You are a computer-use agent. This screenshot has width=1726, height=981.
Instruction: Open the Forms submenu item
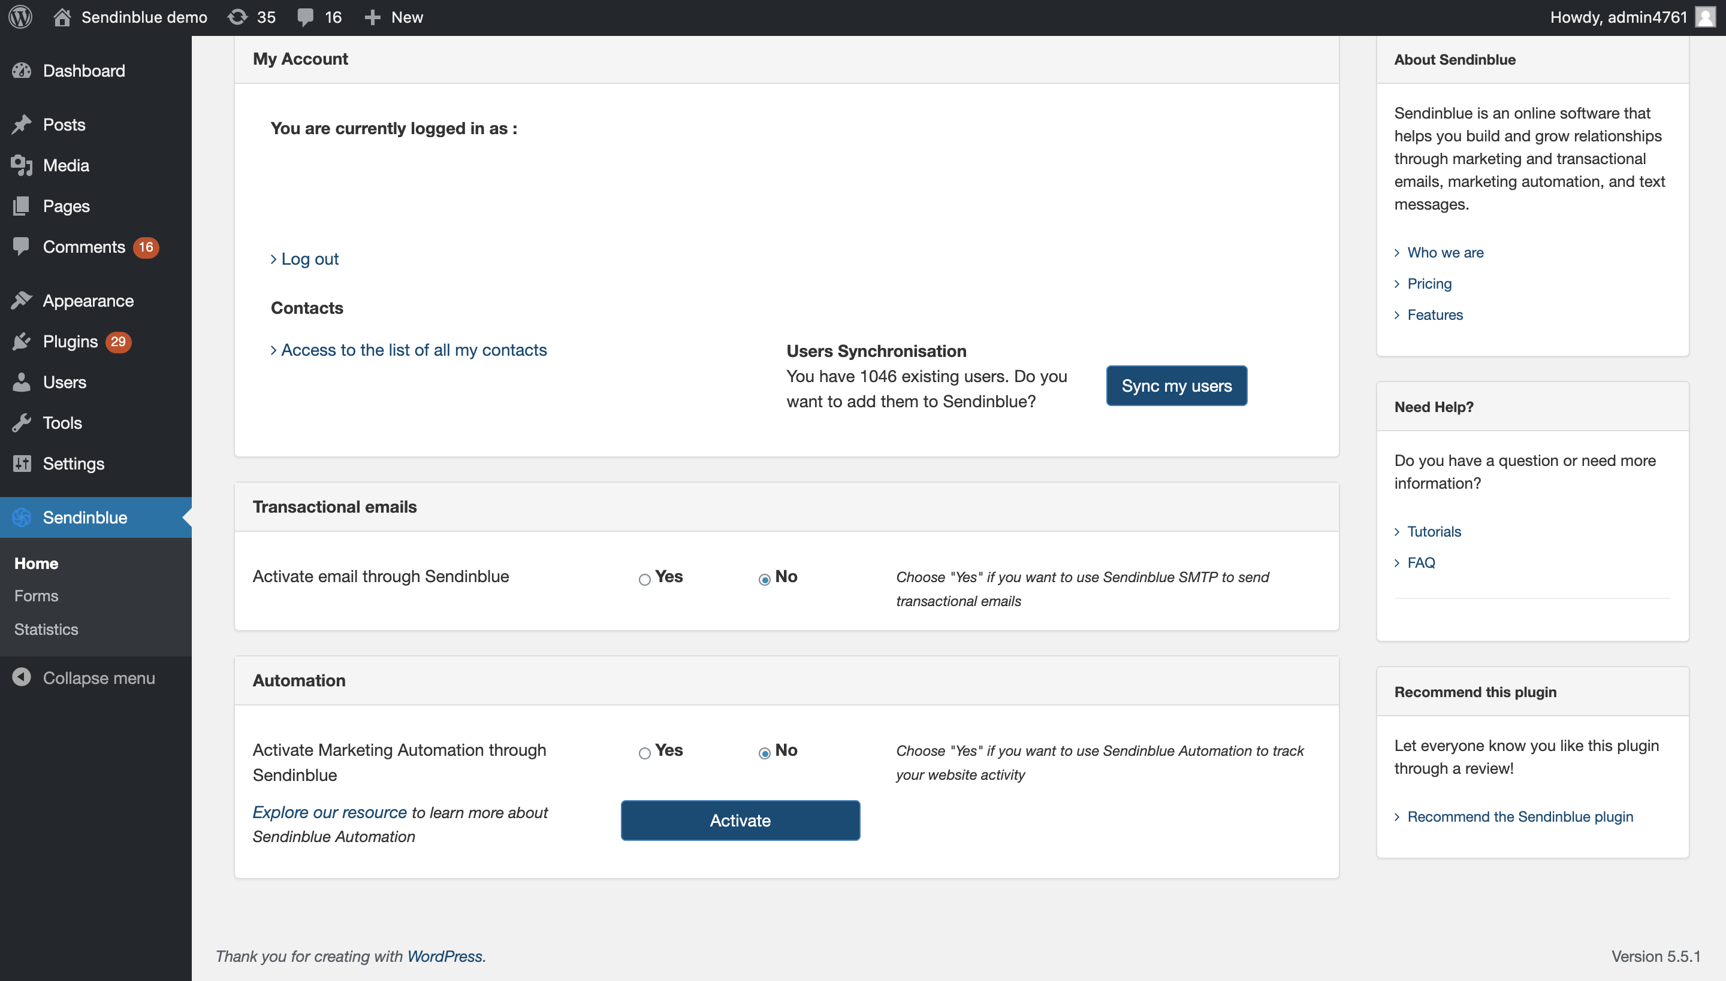[x=37, y=597]
